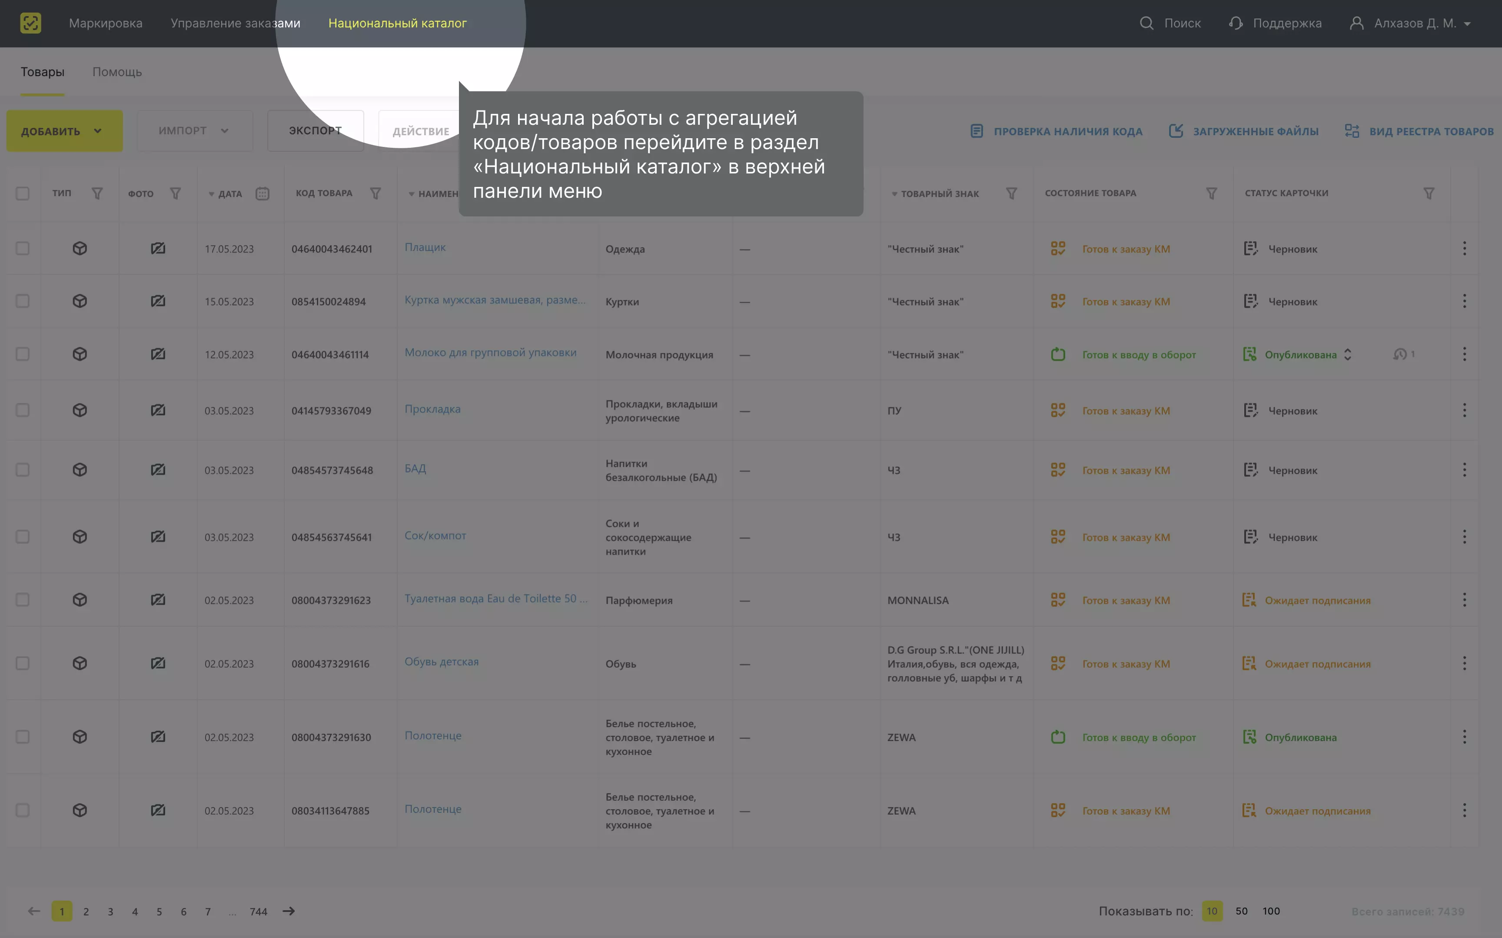Click the calendar icon in the Дата column
The height and width of the screenshot is (938, 1502).
point(263,193)
